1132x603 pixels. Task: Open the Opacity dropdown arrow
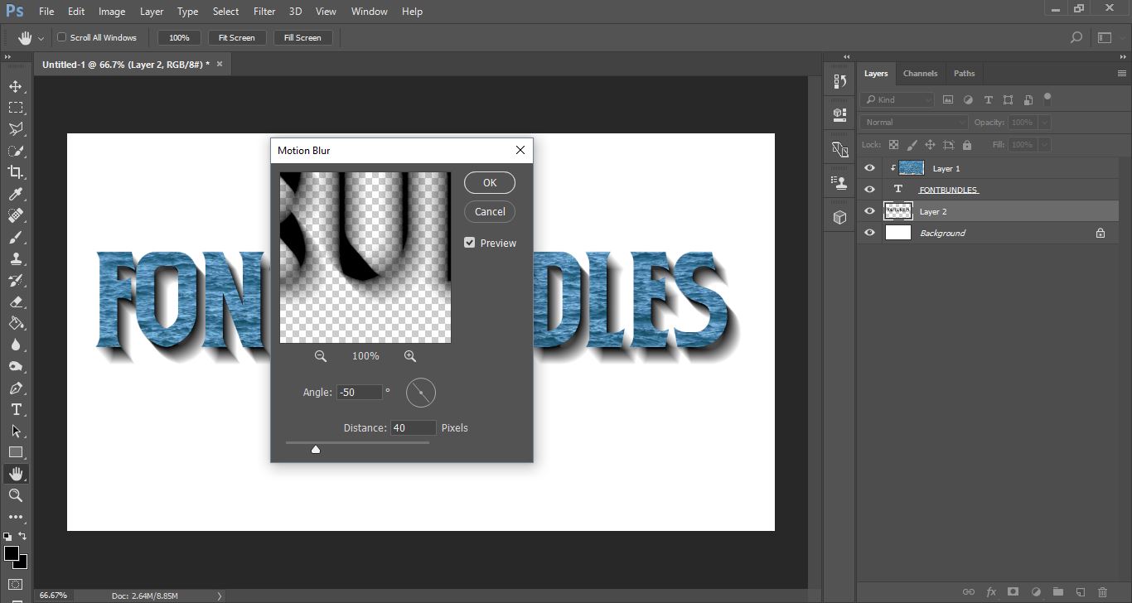pyautogui.click(x=1043, y=122)
